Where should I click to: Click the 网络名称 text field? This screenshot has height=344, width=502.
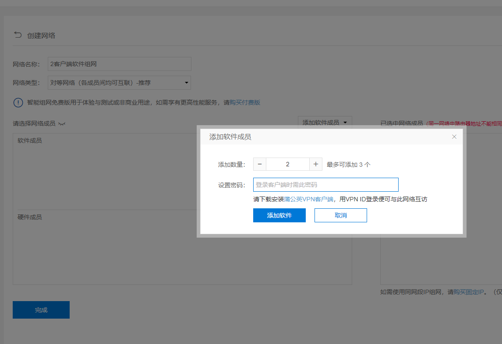pyautogui.click(x=119, y=63)
